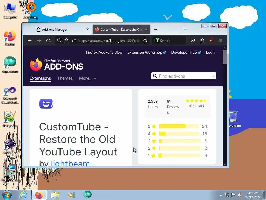Screen dimensions: 266x200
Task: Click the Log in link
Action: click(x=211, y=52)
